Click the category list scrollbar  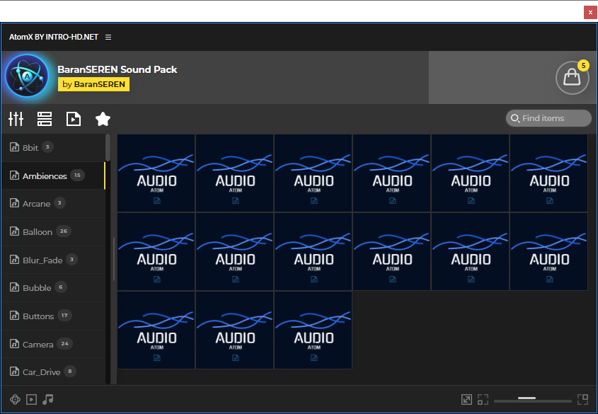108,147
